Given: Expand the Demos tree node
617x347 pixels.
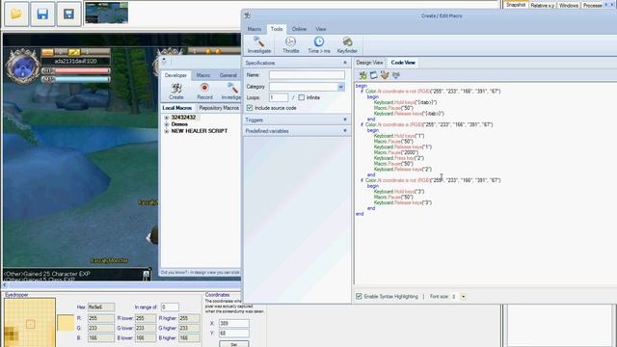Looking at the screenshot, I should tap(167, 124).
